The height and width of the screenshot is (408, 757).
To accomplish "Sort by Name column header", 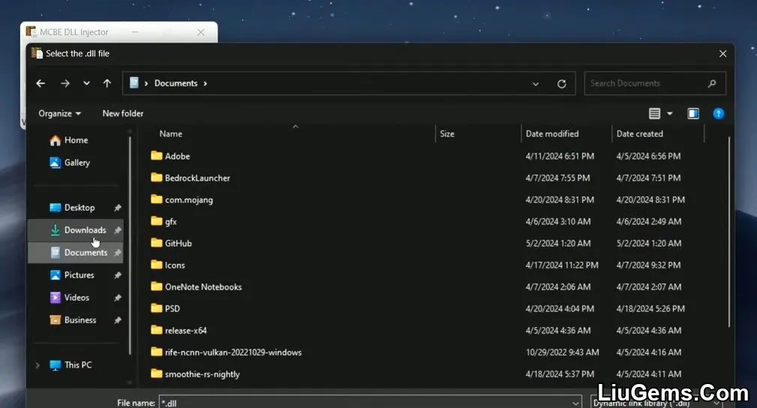I will coord(171,133).
